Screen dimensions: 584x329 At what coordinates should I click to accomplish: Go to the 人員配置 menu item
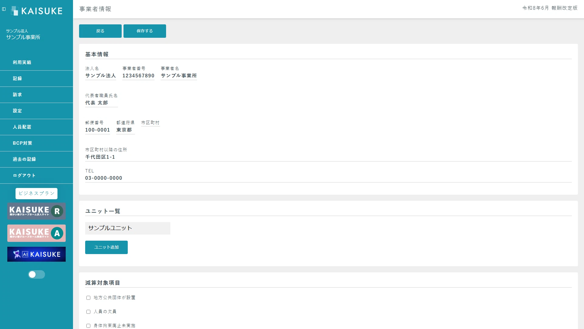[36, 127]
